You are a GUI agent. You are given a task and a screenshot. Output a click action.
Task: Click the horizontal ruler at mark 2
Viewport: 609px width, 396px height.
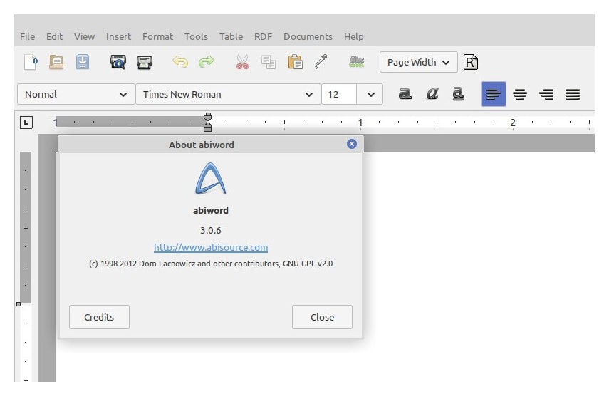pyautogui.click(x=513, y=123)
